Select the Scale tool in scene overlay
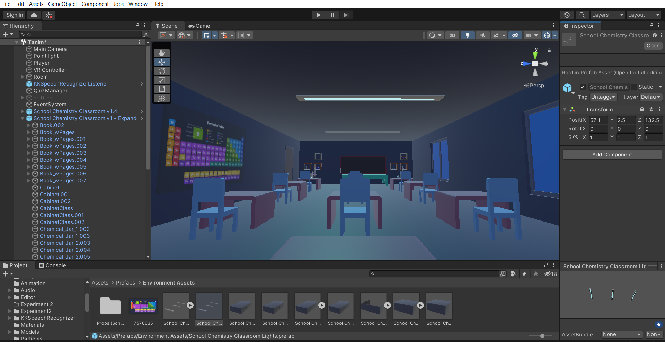The height and width of the screenshot is (342, 665). coord(162,80)
